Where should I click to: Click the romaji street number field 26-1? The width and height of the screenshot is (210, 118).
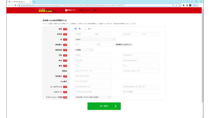141,66
